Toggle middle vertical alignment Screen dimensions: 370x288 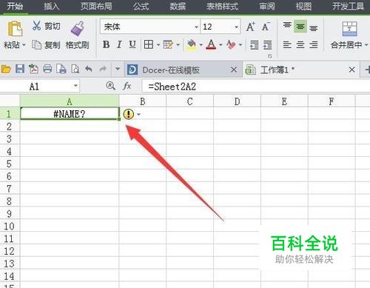point(300,27)
